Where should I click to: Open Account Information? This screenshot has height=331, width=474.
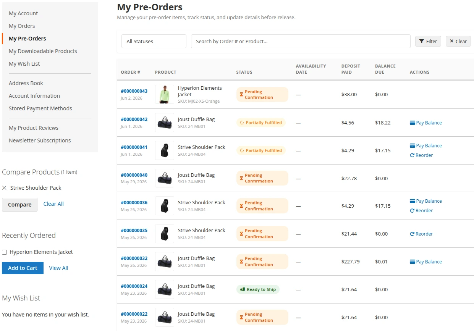pos(34,96)
